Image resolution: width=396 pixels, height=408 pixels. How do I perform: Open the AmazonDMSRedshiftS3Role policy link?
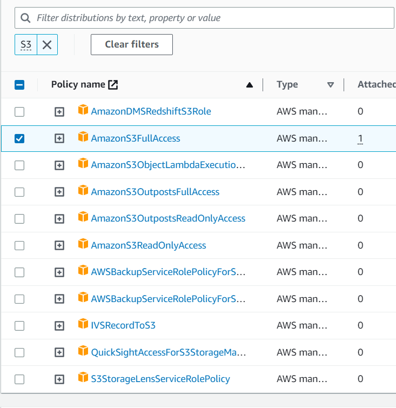coord(151,111)
